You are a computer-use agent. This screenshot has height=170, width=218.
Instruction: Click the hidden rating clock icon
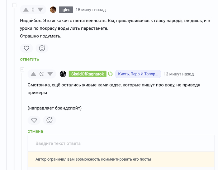click(42, 74)
